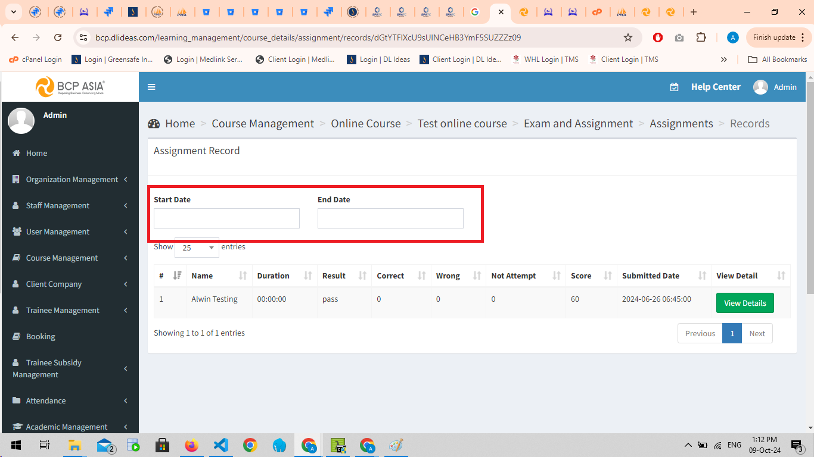Go to the Assignments breadcrumb
This screenshot has height=457, width=814.
[x=681, y=124]
